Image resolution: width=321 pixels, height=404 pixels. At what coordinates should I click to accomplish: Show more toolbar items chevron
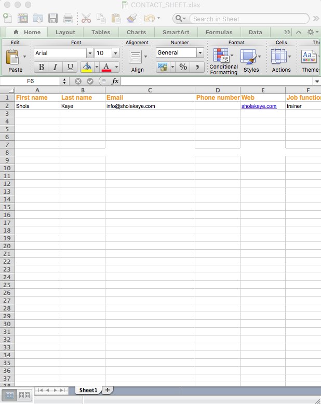(316, 19)
